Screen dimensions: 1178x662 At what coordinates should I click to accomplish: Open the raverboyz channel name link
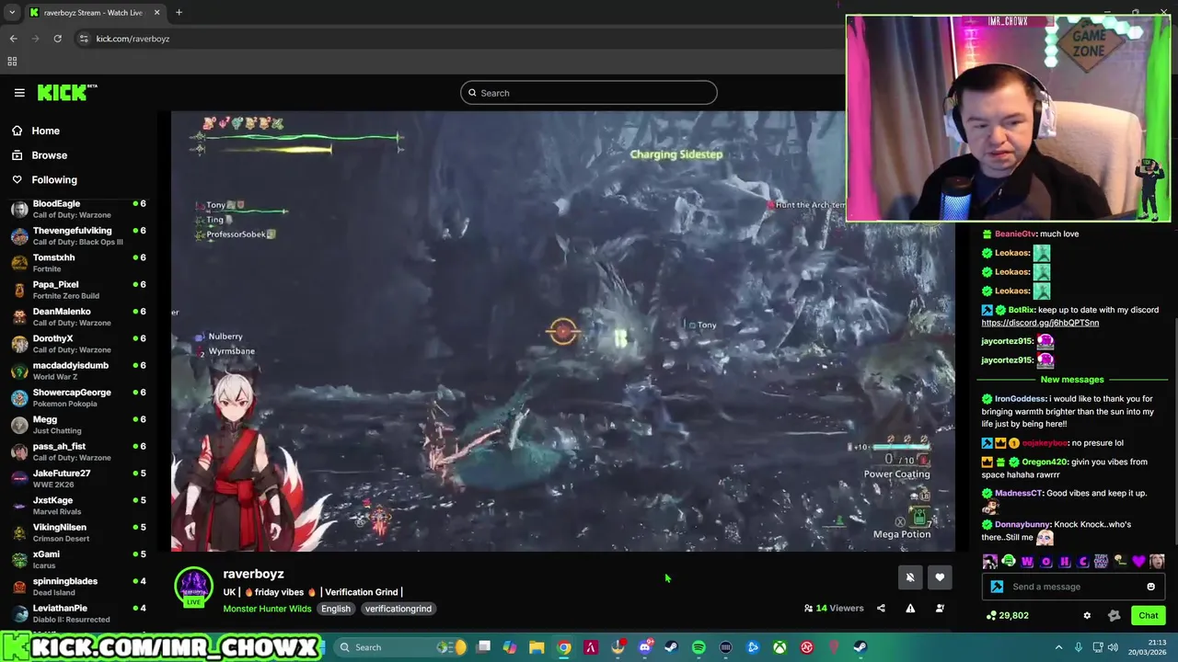[x=253, y=574]
